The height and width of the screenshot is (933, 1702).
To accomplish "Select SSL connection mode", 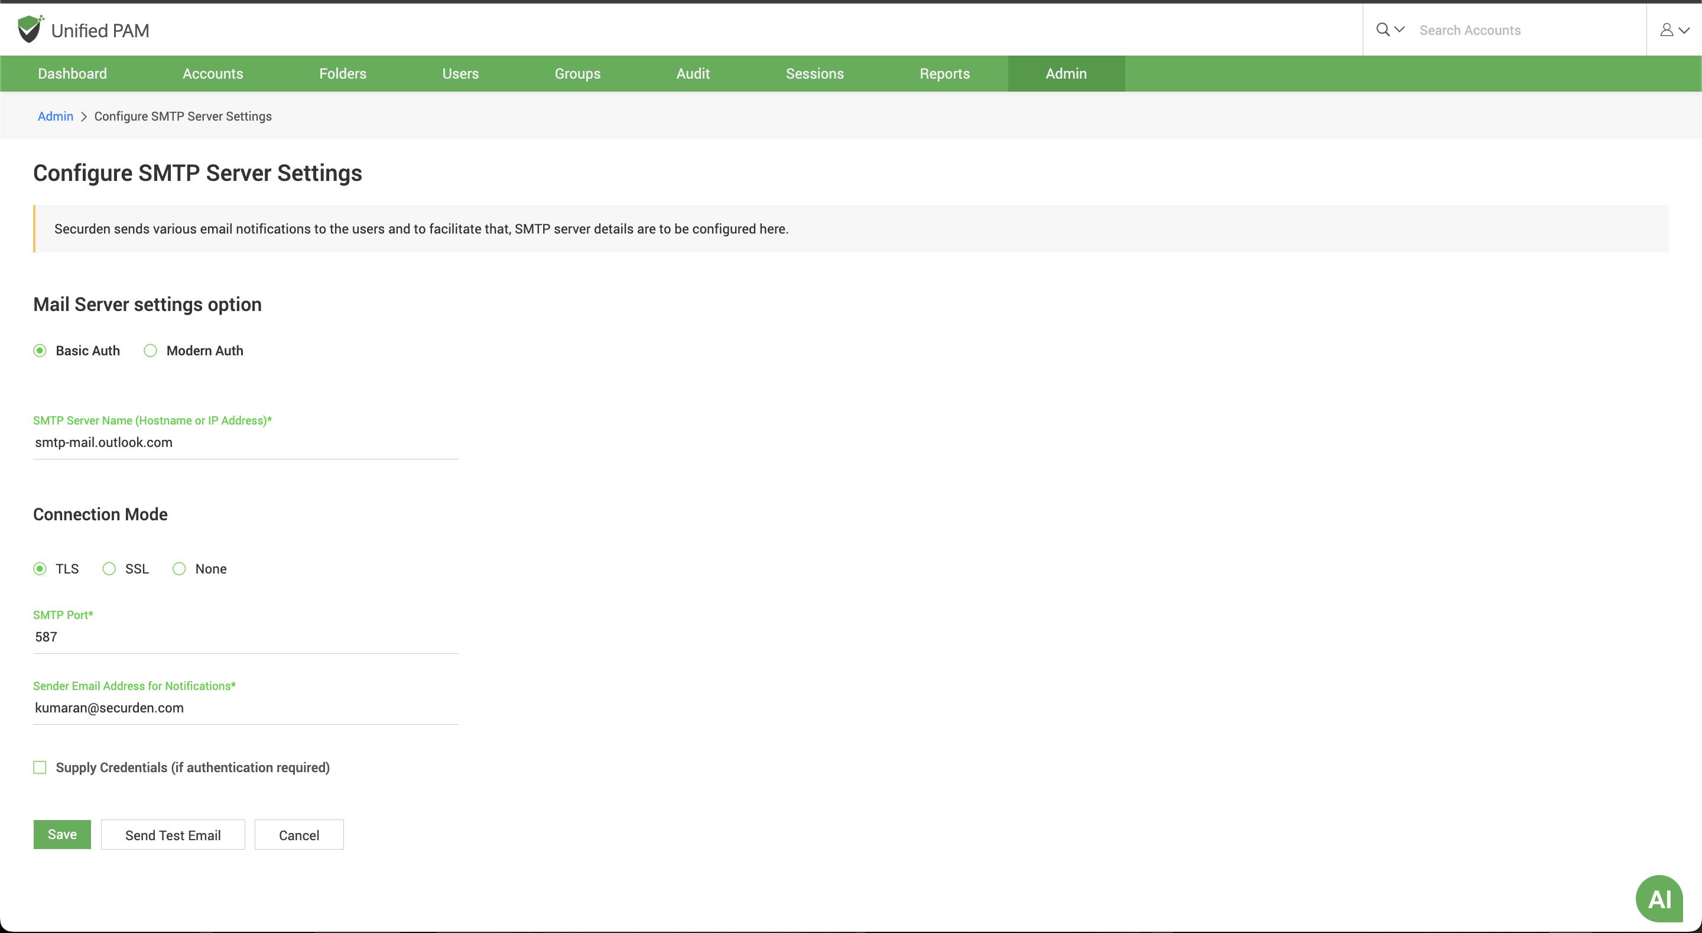I will pyautogui.click(x=109, y=569).
